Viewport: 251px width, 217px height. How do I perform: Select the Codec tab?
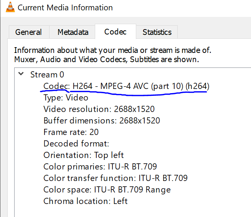pos(115,31)
